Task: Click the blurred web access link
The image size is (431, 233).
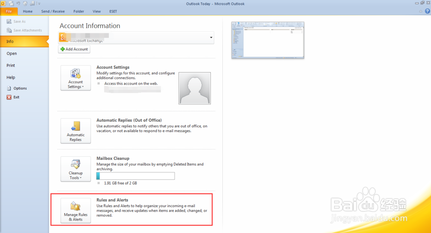Action: point(132,89)
